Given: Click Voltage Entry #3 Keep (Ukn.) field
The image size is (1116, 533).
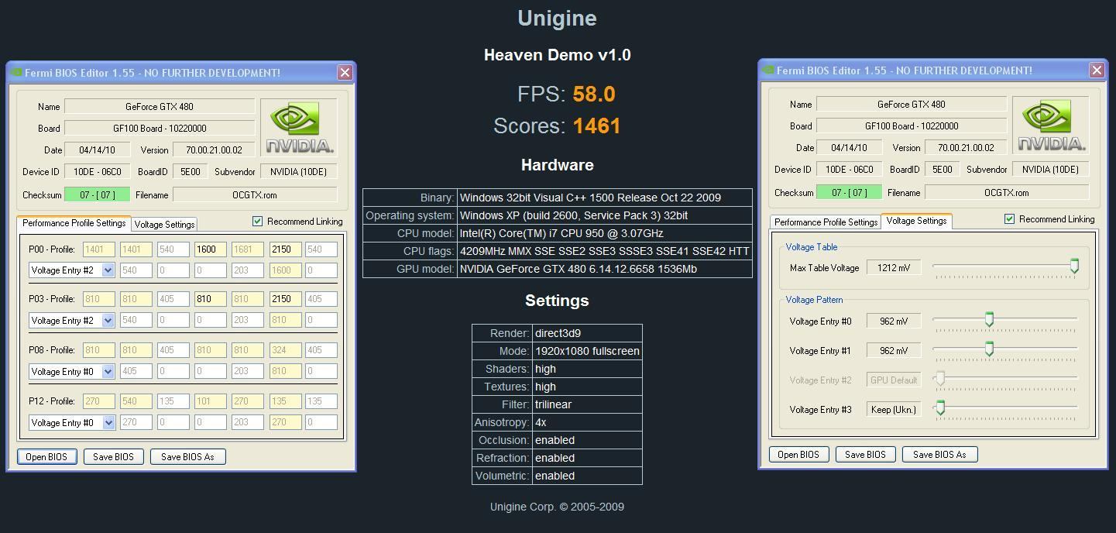Looking at the screenshot, I should click(x=894, y=409).
